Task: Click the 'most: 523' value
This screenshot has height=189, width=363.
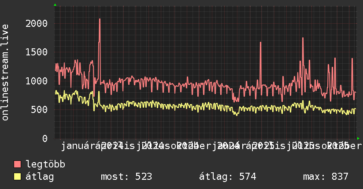Action: click(x=126, y=177)
